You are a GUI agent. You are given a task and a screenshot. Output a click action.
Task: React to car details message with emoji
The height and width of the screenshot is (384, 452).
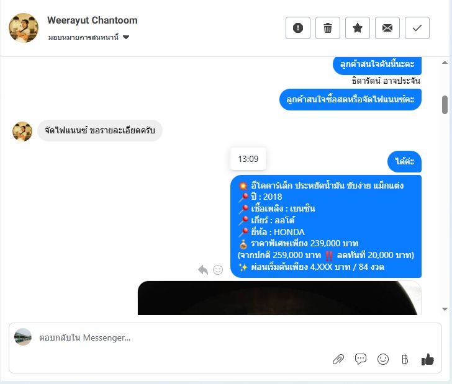tap(218, 270)
